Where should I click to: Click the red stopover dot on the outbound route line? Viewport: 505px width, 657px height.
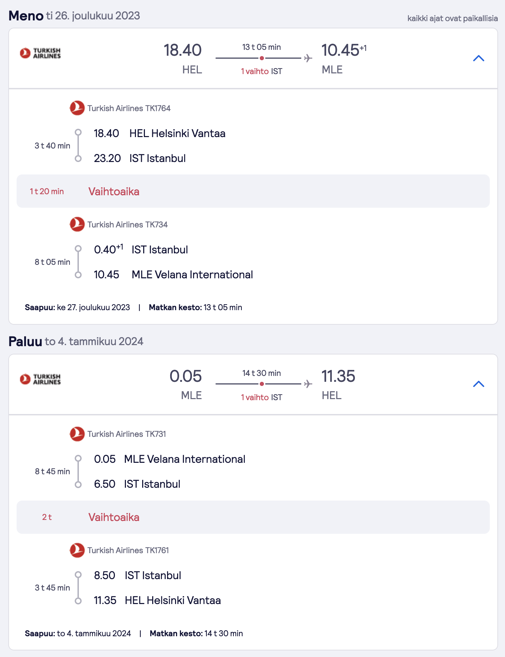[x=262, y=58]
